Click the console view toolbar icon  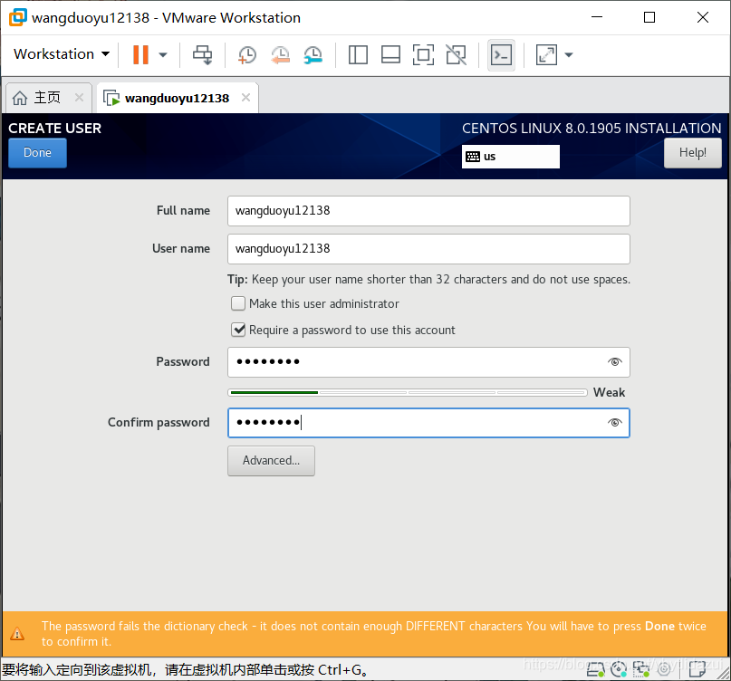(x=501, y=55)
